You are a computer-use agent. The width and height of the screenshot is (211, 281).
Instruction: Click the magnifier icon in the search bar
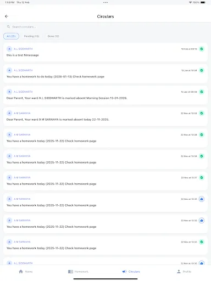click(8, 27)
